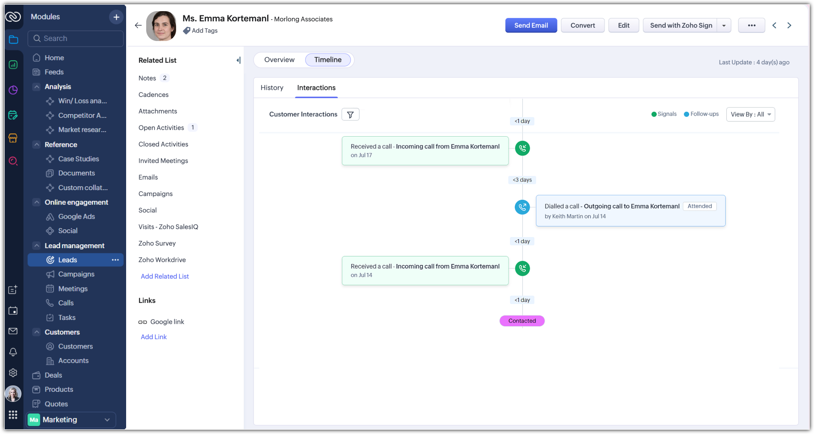The image size is (814, 434).
Task: Switch to the History tab
Action: point(272,88)
